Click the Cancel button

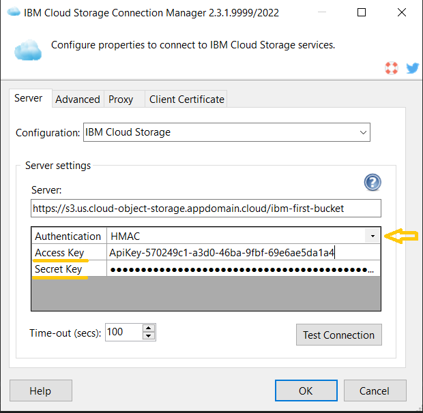(x=375, y=391)
